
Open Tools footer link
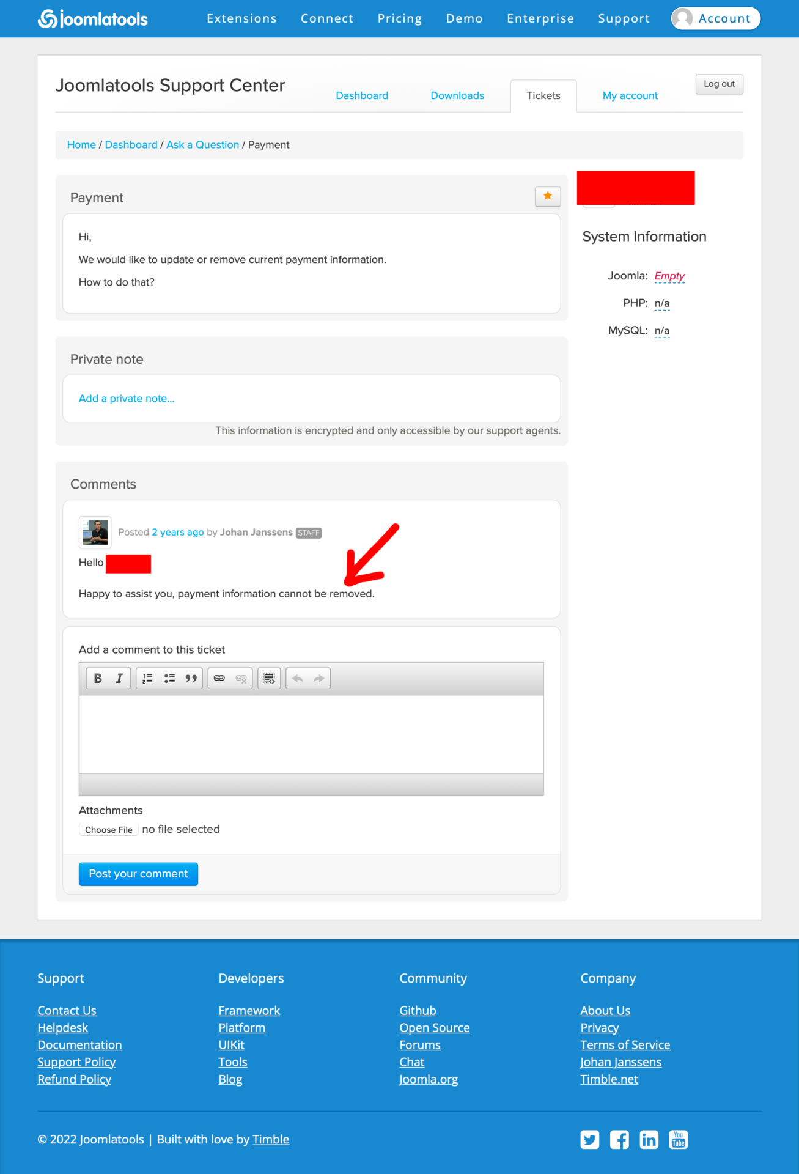[x=233, y=1062]
